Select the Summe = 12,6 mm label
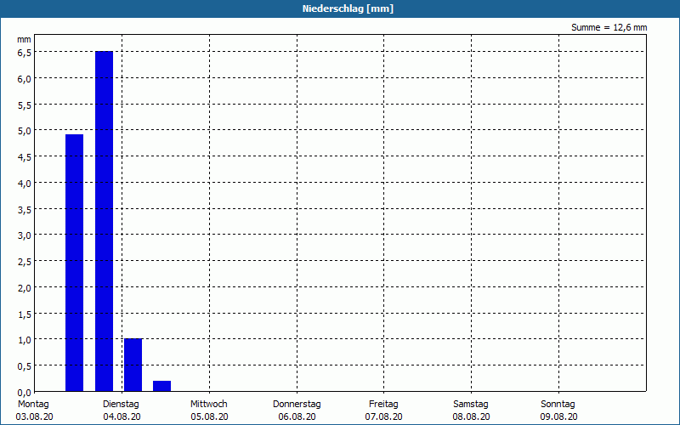Screen dimensions: 680x425 point(609,27)
